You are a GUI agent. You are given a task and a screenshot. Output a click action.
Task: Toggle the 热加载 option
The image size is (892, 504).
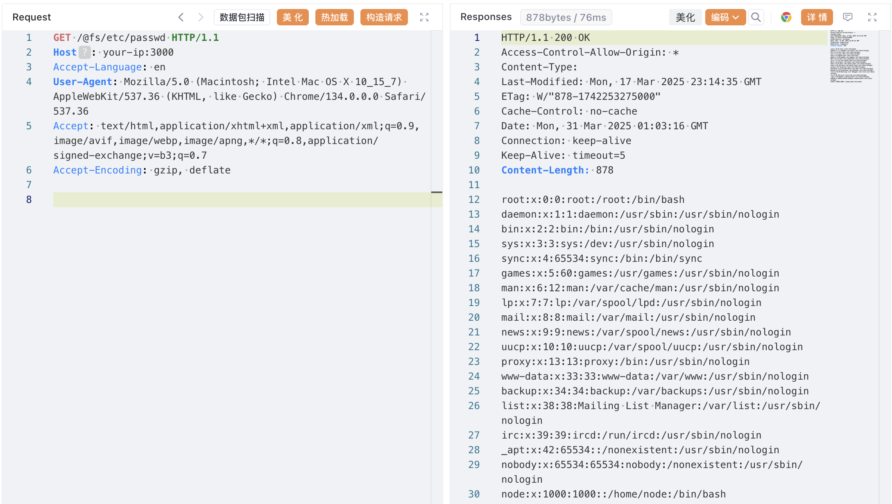[334, 17]
